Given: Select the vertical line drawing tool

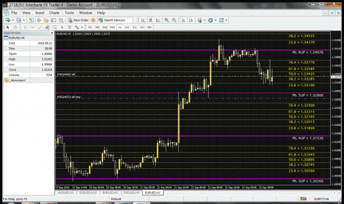Looking at the screenshot, I should point(25,27).
